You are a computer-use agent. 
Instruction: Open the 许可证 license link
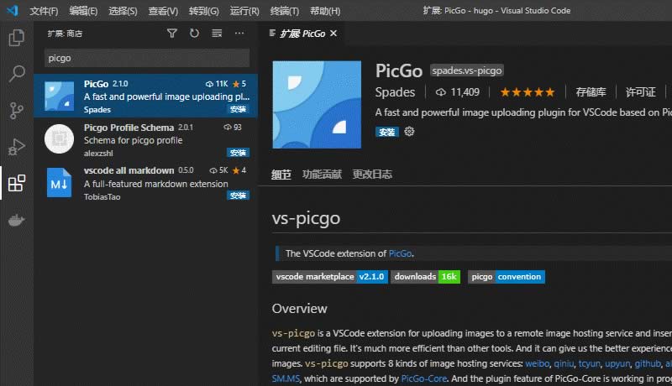point(640,92)
